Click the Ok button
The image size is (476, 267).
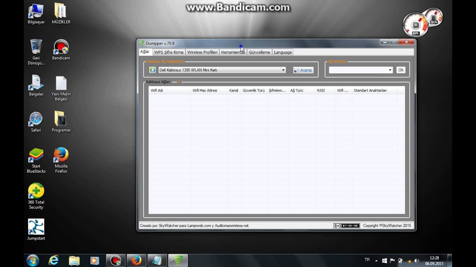[401, 70]
